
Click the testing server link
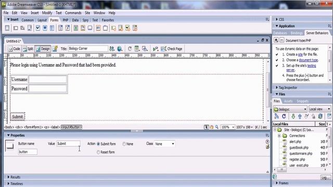pos(312,66)
